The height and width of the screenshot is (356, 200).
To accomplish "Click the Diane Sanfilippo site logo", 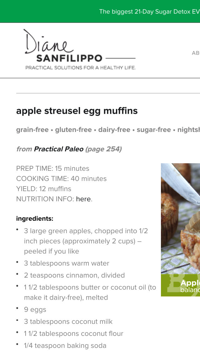I will pos(79,50).
